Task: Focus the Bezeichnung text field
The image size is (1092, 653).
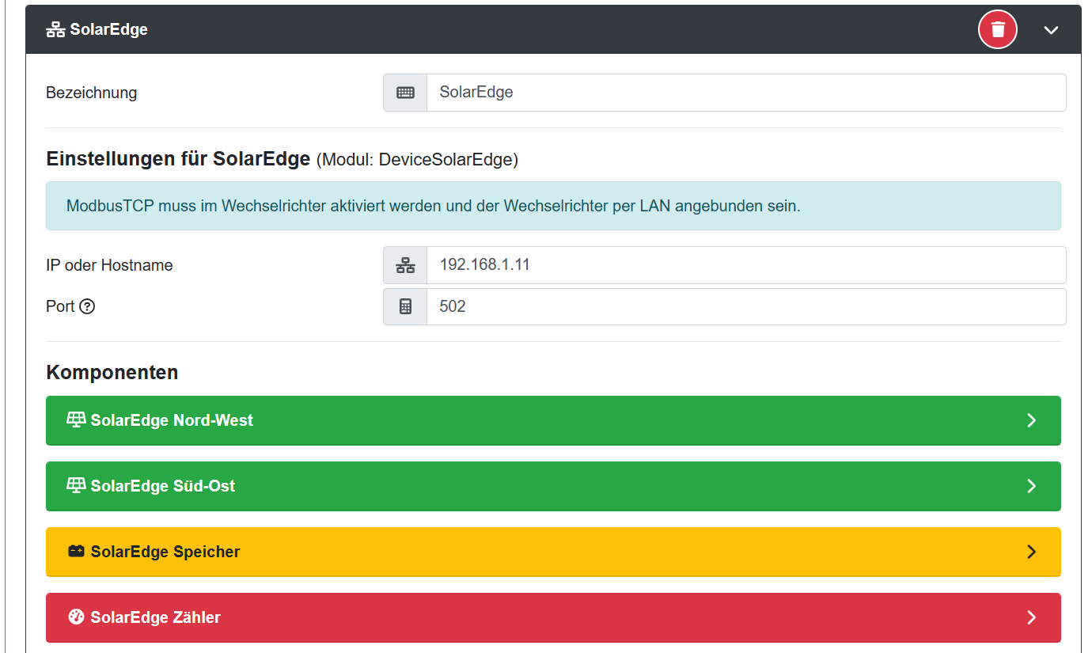Action: tap(745, 93)
